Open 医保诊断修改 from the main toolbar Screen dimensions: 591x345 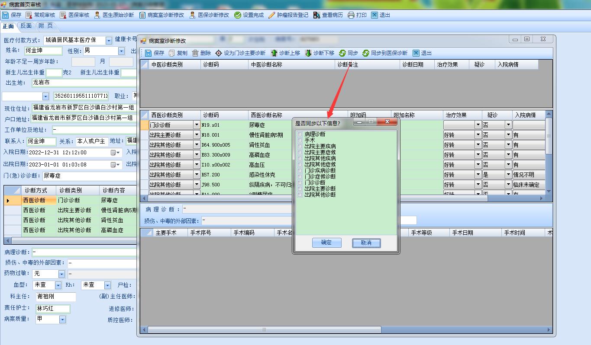209,15
